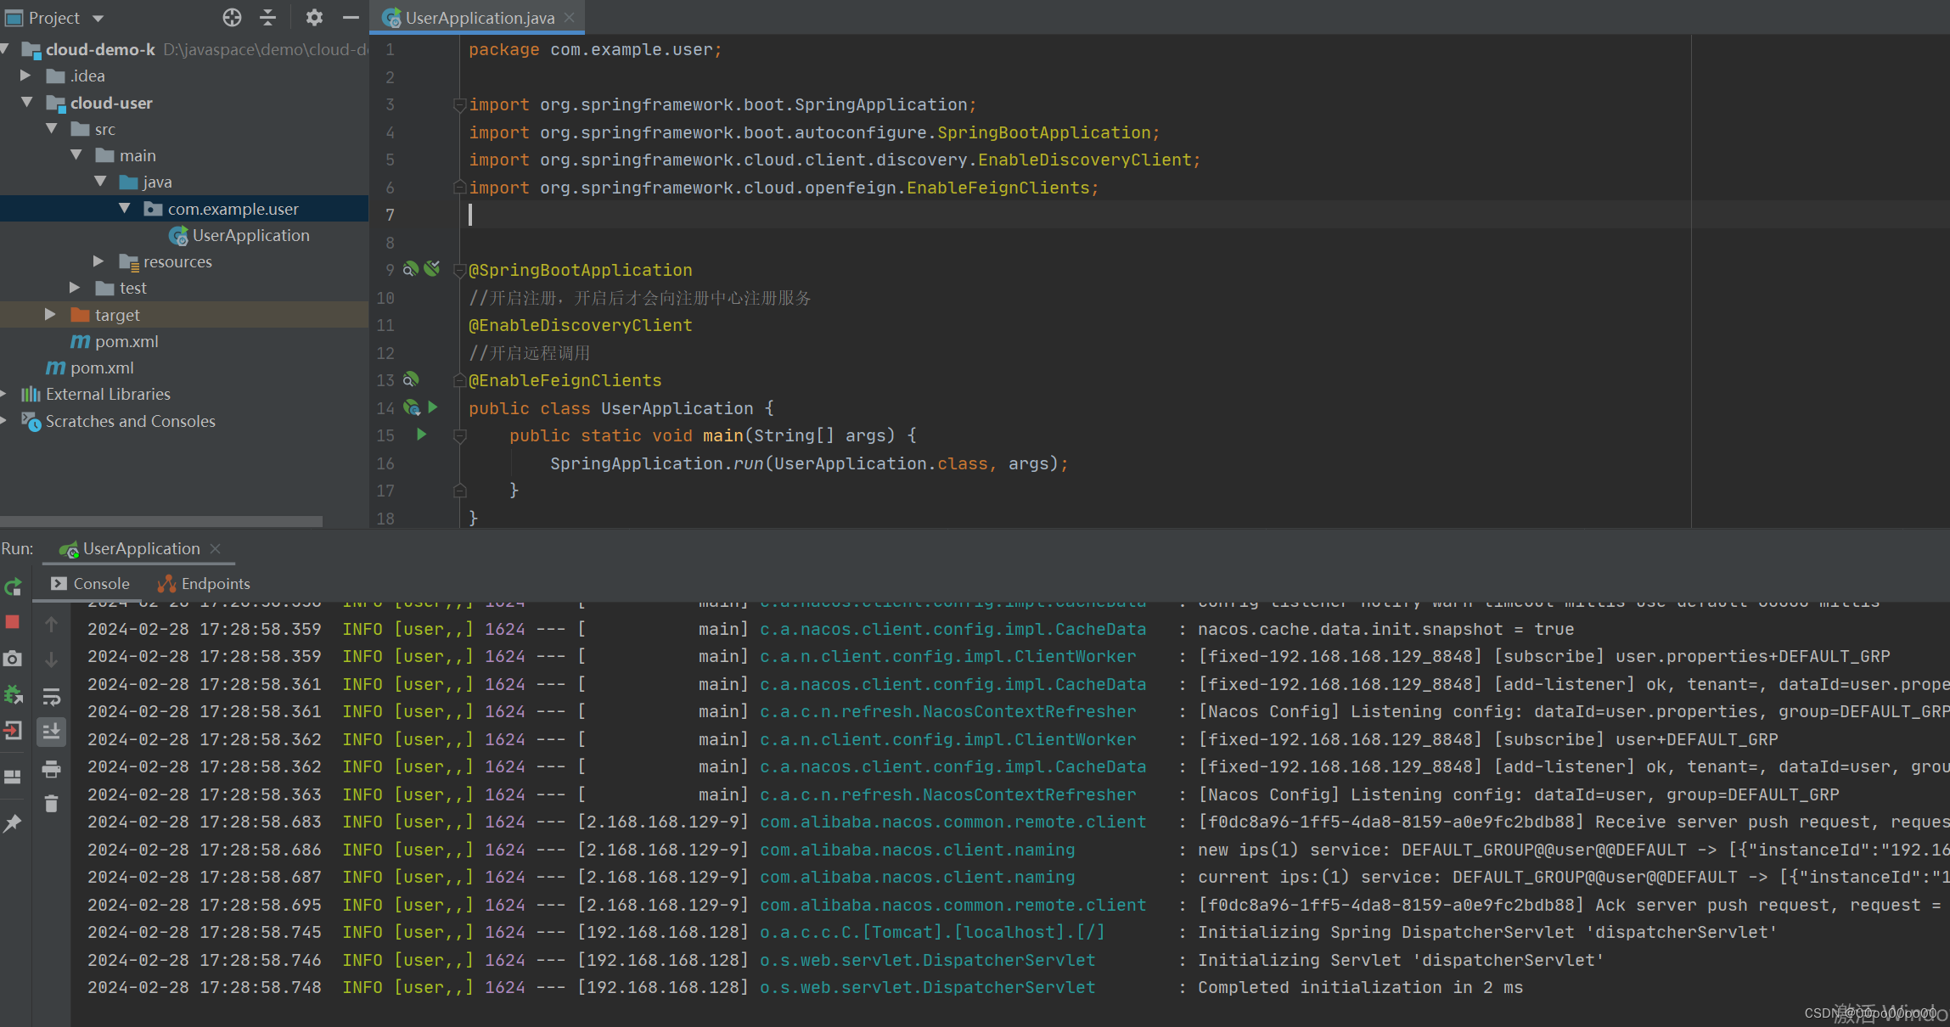Image resolution: width=1950 pixels, height=1027 pixels.
Task: Stop the running application with the red square
Action: [13, 622]
